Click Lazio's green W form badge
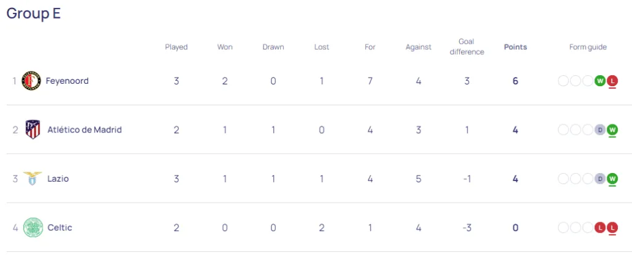632x255 pixels. pyautogui.click(x=612, y=179)
